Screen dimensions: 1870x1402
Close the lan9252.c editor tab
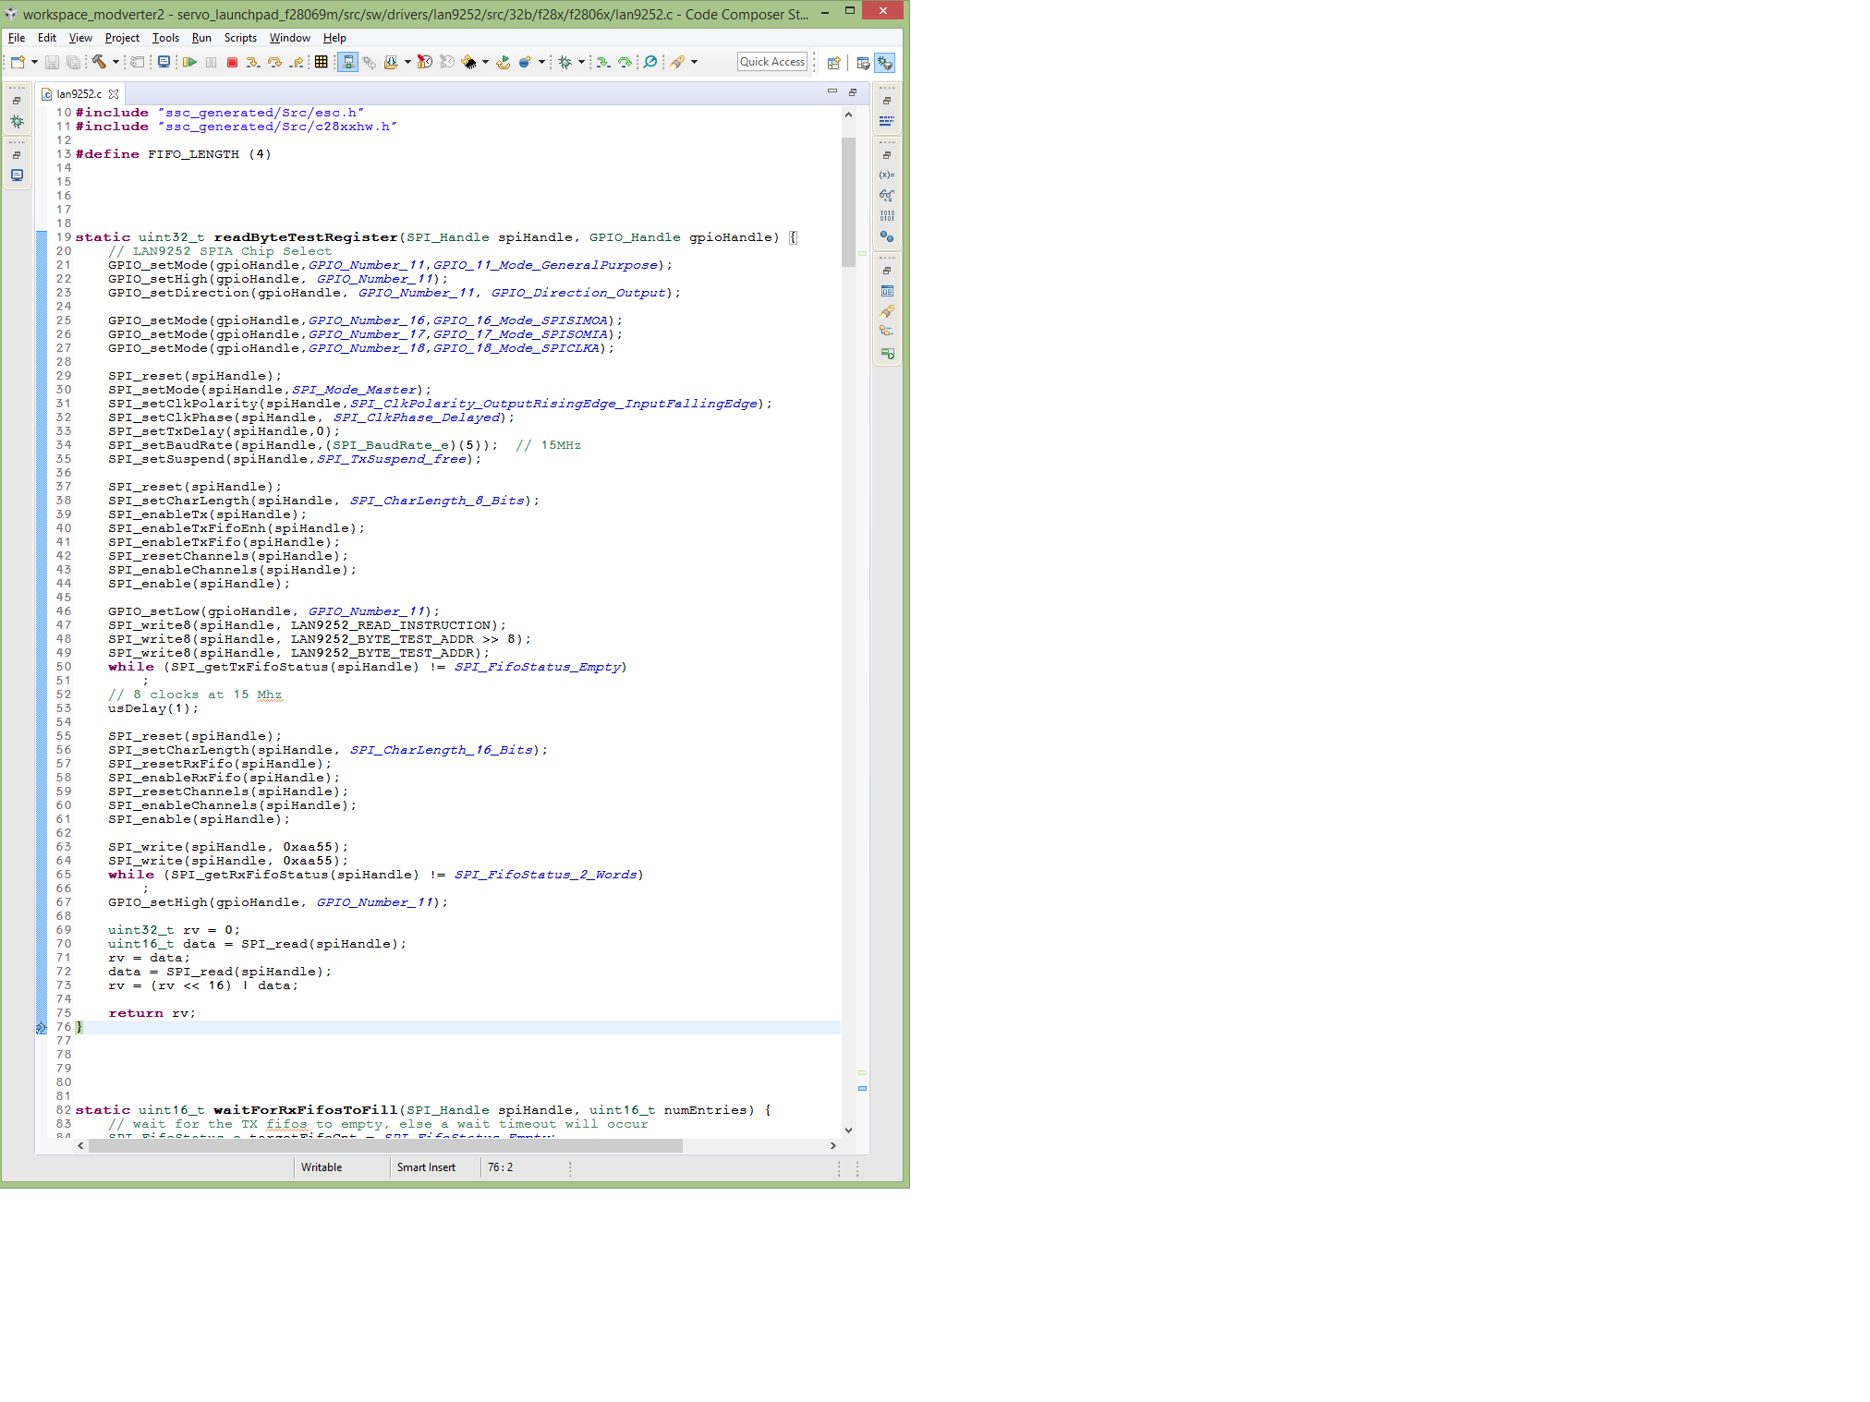[x=114, y=94]
